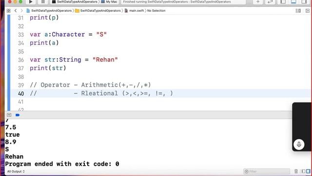Hide the debug area with the console toggle
Image resolution: width=312 pixels, height=176 pixels.
coord(9,115)
